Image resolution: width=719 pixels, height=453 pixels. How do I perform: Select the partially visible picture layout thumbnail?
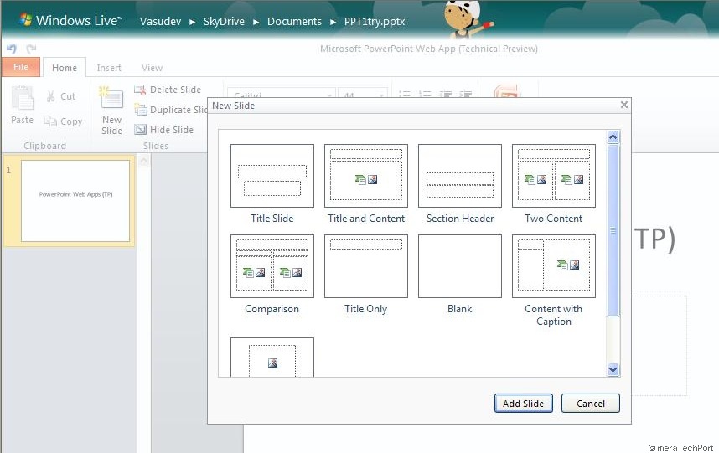(272, 358)
